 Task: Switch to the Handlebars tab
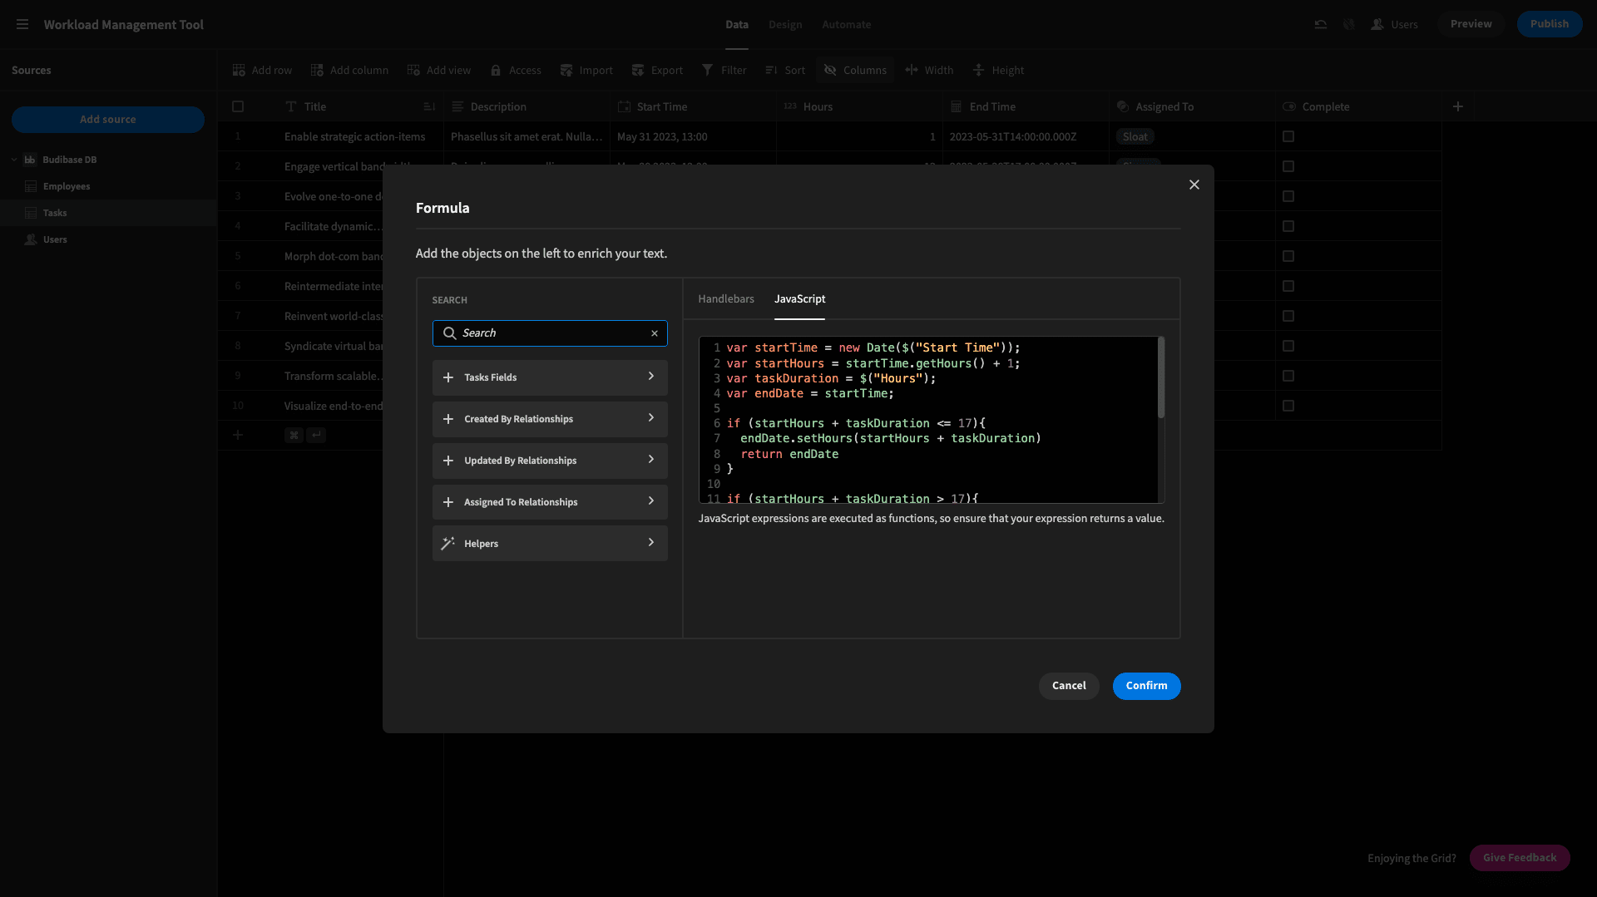(726, 299)
